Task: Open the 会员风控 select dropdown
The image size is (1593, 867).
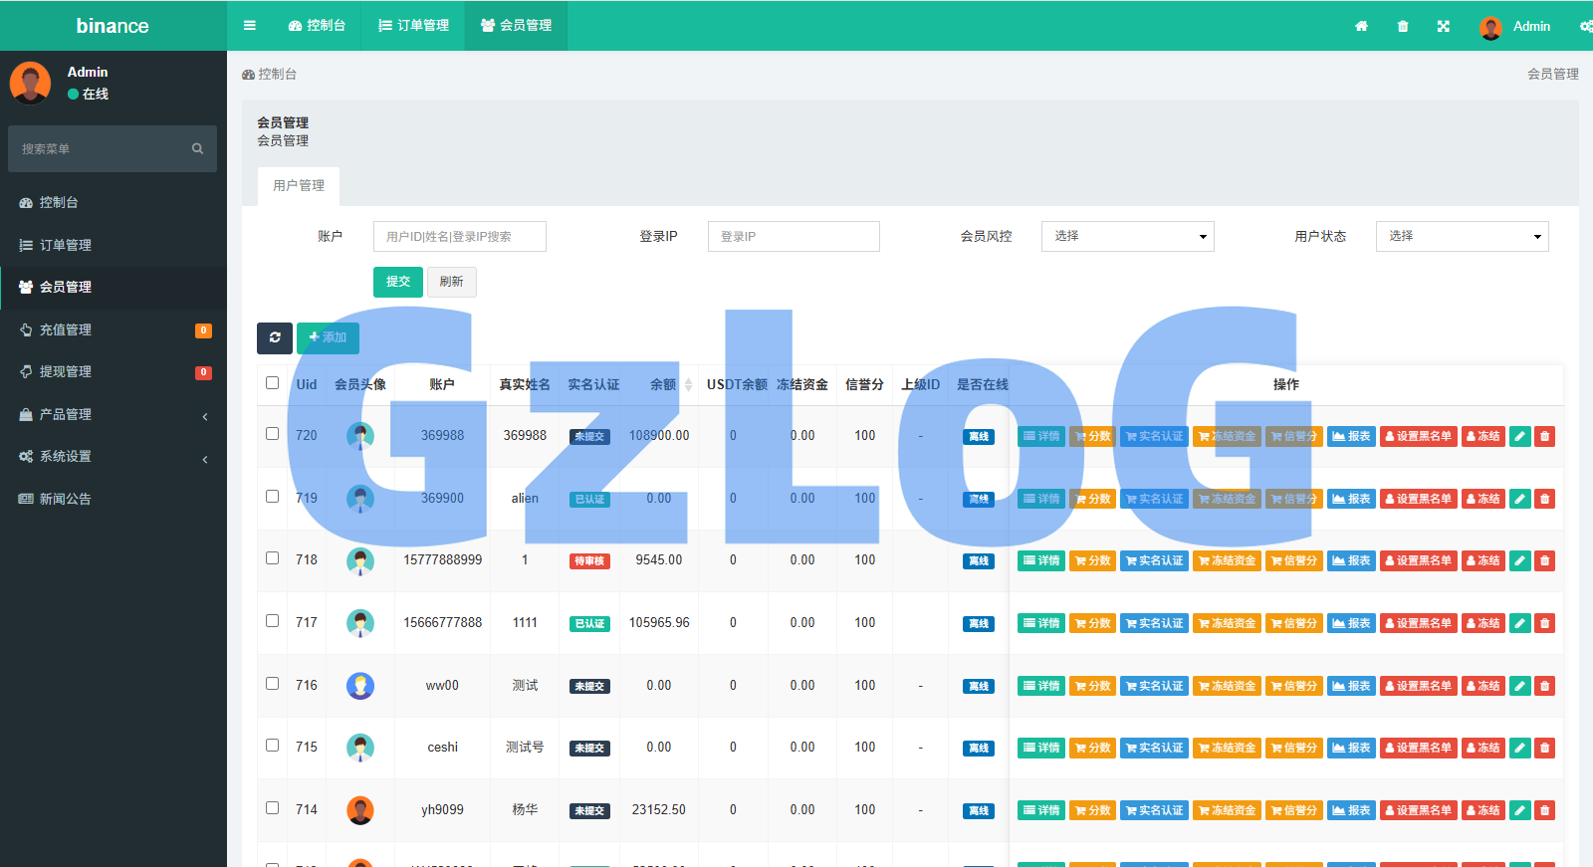Action: click(1128, 236)
